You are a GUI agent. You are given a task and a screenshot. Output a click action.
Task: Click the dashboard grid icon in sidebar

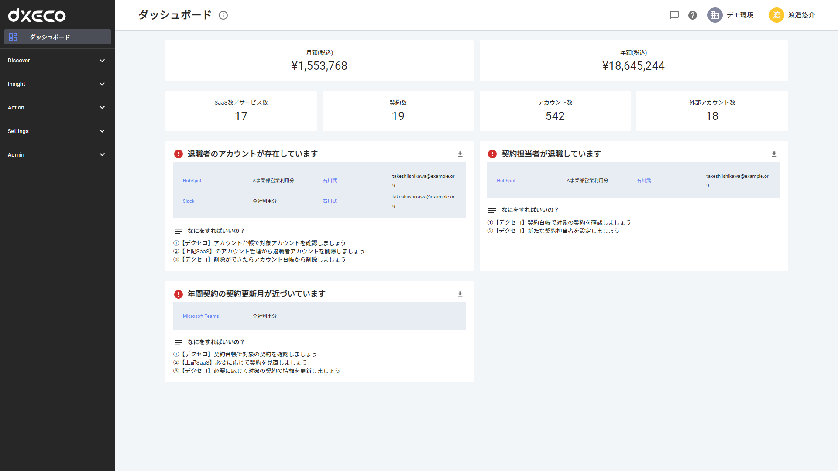tap(13, 37)
